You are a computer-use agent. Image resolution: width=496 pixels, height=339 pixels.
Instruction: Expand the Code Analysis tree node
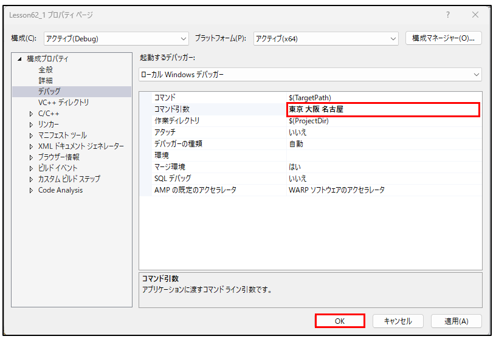point(31,190)
